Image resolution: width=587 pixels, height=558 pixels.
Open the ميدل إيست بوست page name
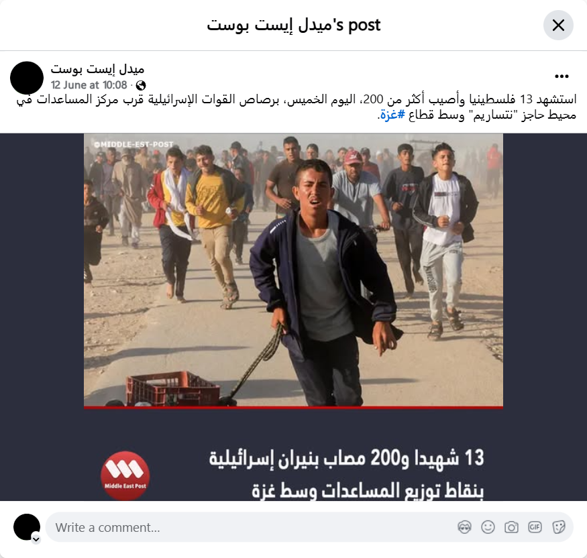[x=97, y=69]
